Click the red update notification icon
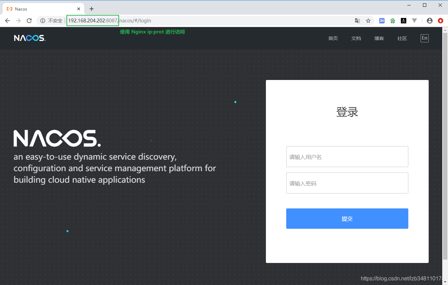 [441, 21]
